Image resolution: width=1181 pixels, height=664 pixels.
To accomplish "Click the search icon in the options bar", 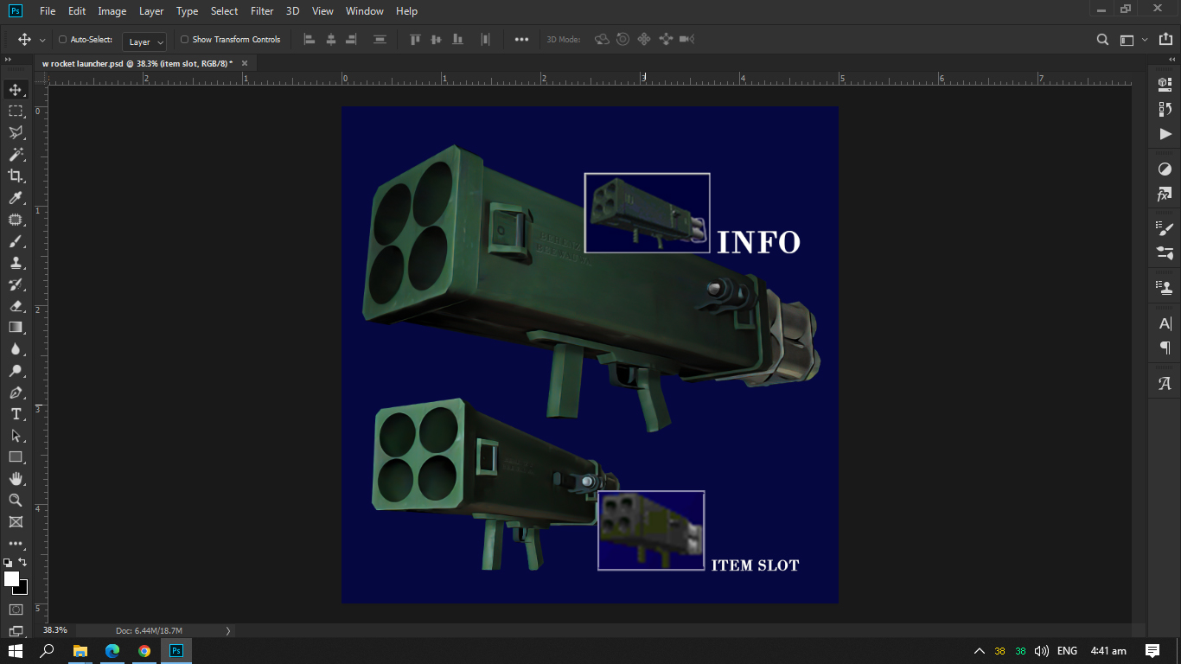I will click(x=1101, y=39).
